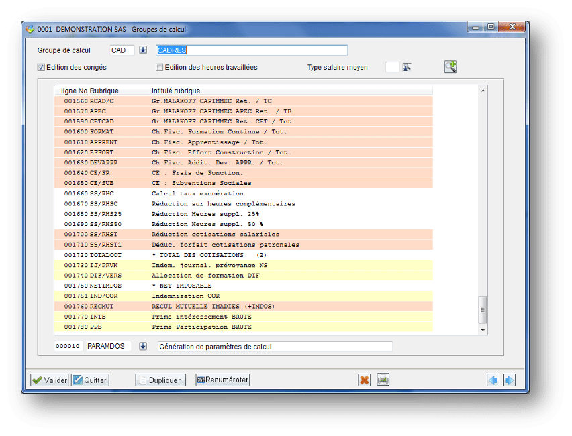This screenshot has height=436, width=572.
Task: Click the scrollbar up arrow
Action: [483, 90]
